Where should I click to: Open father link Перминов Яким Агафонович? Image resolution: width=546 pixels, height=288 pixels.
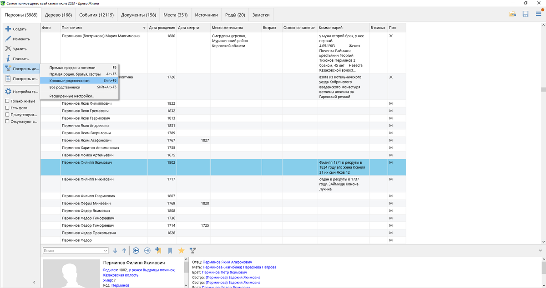tap(227, 262)
